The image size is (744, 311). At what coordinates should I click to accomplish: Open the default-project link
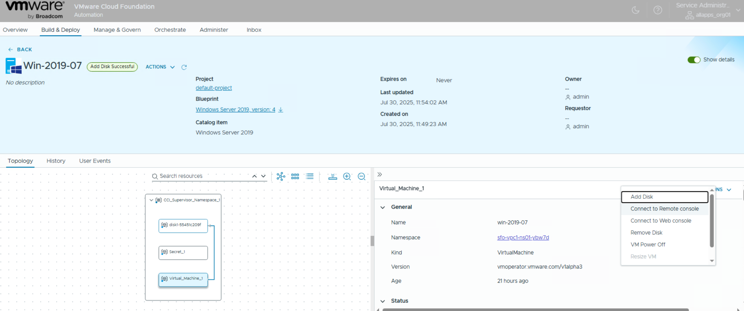[214, 88]
